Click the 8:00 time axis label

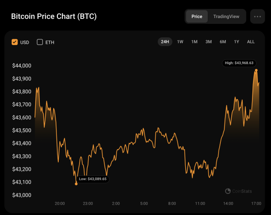(x=172, y=204)
